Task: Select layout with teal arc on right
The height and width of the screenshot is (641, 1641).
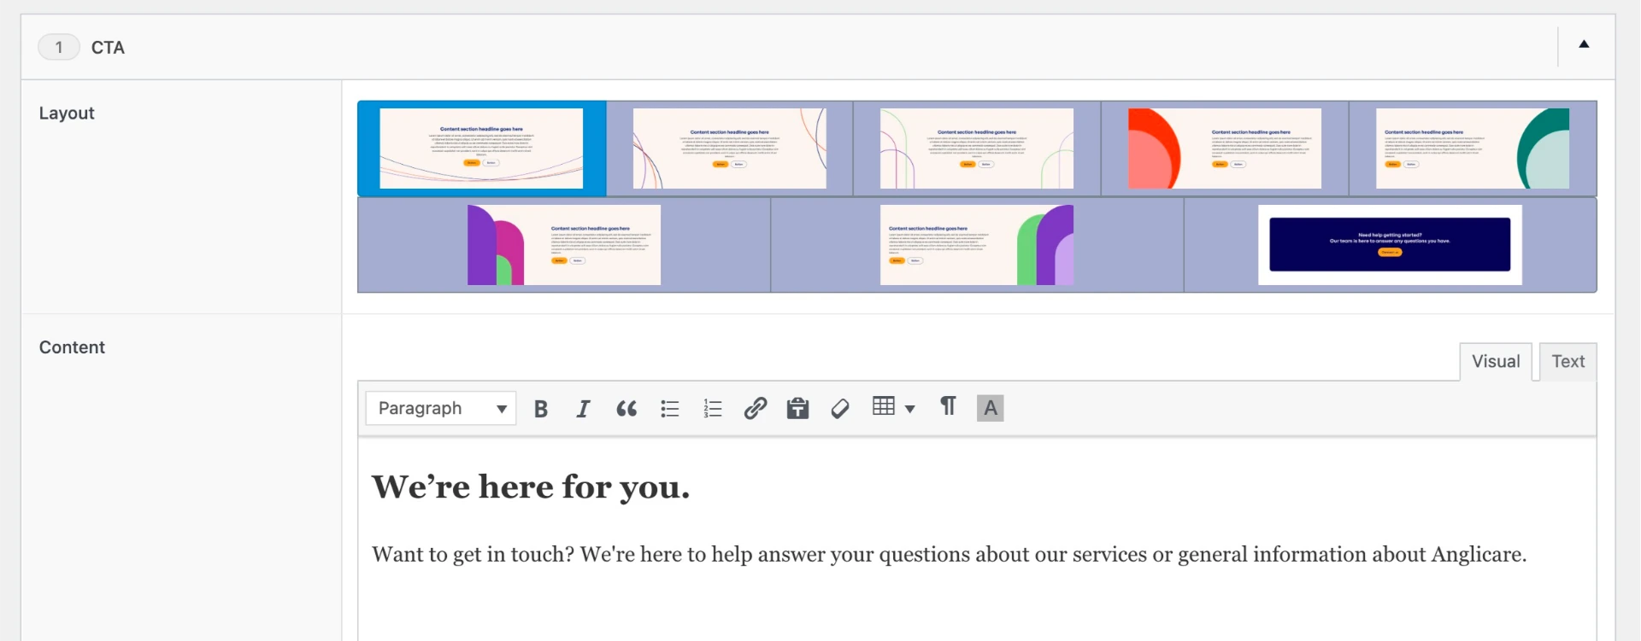Action: click(x=1472, y=149)
